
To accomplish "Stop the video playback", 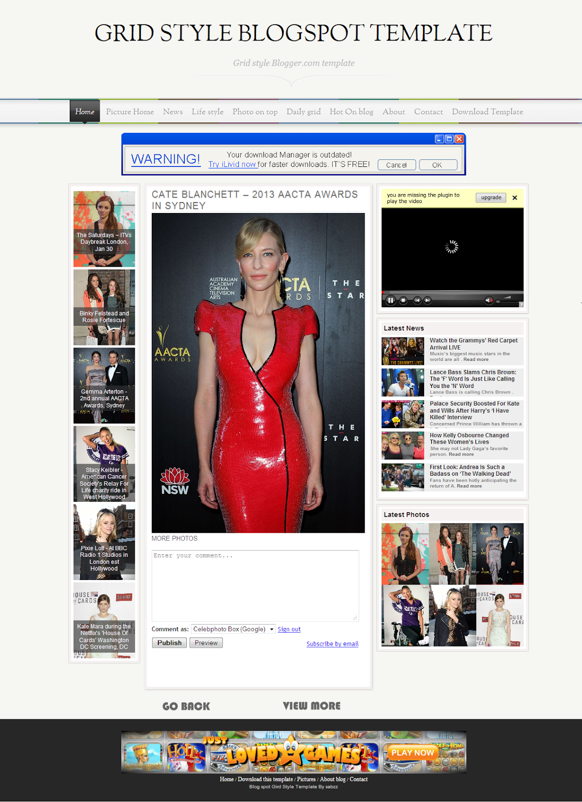I will pyautogui.click(x=403, y=300).
